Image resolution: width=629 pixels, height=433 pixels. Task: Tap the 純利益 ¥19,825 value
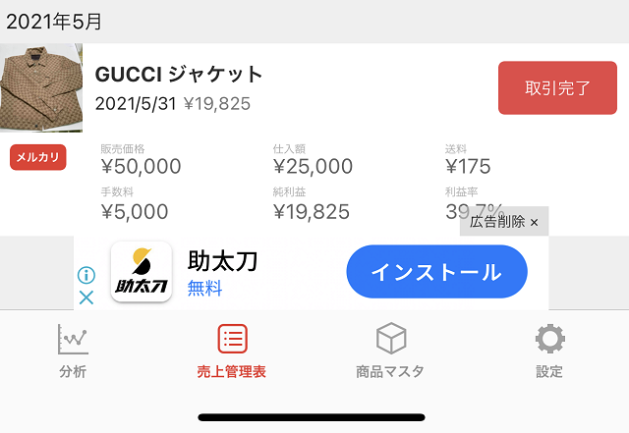[x=312, y=212]
